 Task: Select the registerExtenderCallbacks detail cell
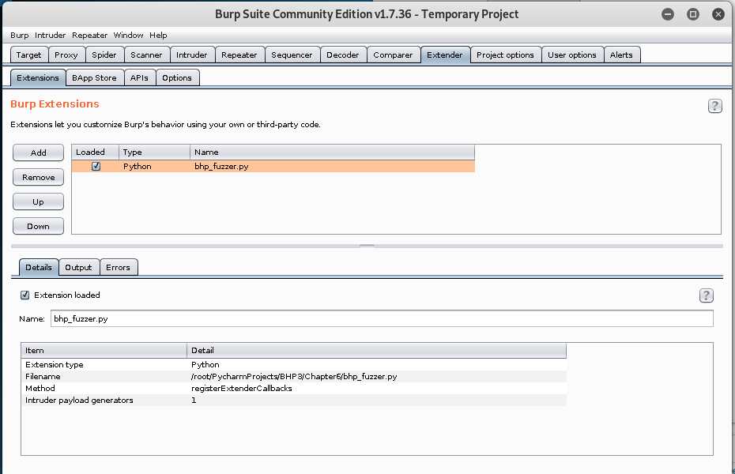pos(242,389)
